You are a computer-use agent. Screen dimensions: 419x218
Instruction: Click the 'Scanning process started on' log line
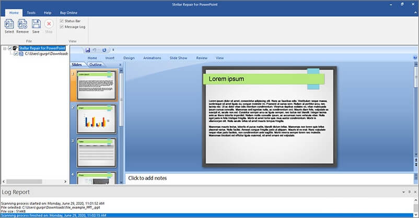point(53,203)
